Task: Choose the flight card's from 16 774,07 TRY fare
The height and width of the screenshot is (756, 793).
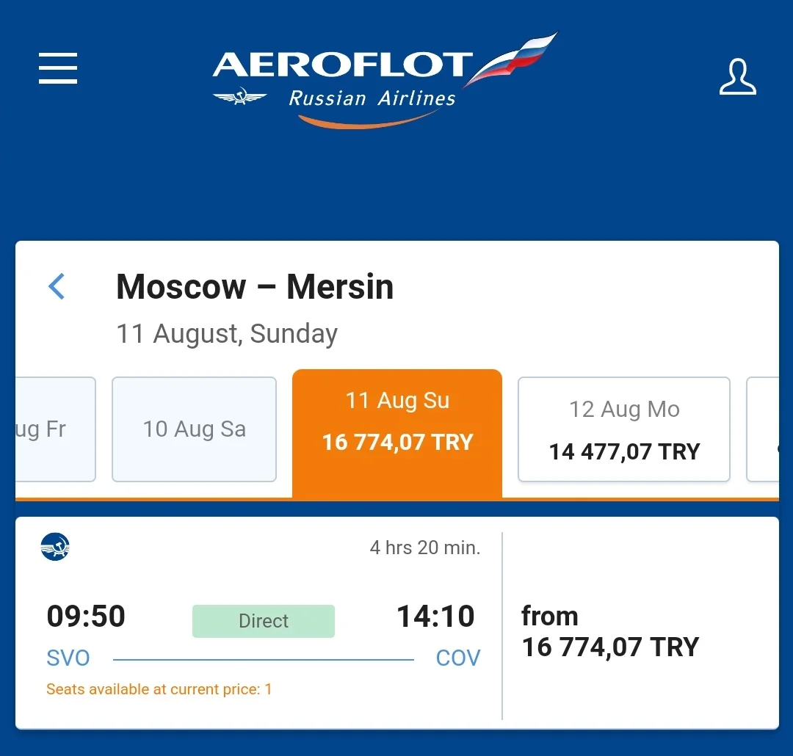Action: click(609, 632)
